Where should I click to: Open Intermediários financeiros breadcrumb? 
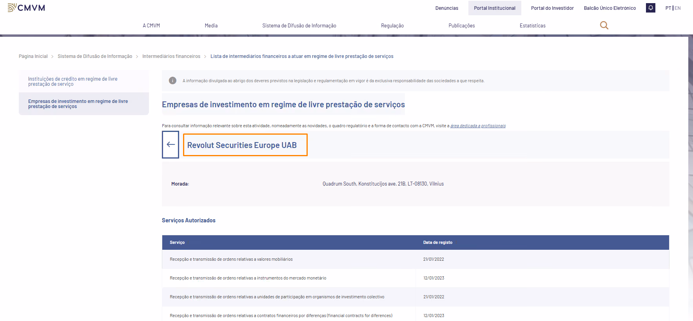[x=171, y=56]
